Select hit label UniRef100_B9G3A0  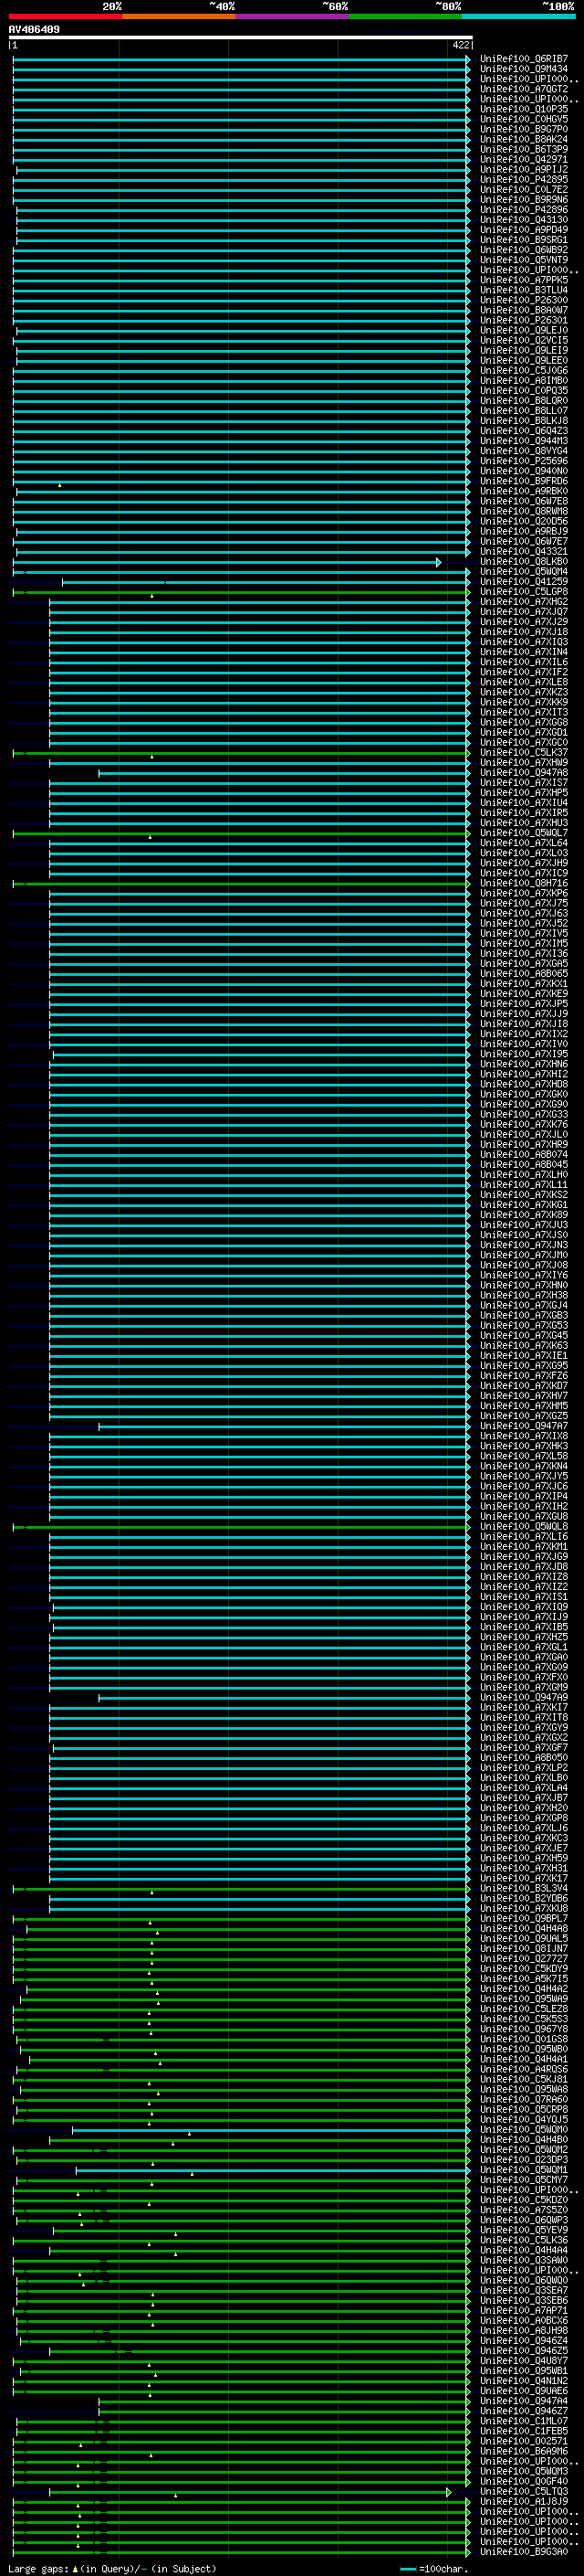coord(524,2551)
